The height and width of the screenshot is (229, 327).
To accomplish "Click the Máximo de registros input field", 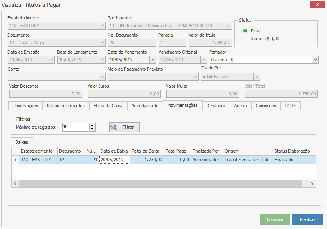I will (76, 127).
